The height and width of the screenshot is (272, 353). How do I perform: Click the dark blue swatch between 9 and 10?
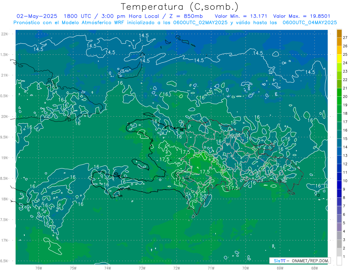tap(339, 185)
